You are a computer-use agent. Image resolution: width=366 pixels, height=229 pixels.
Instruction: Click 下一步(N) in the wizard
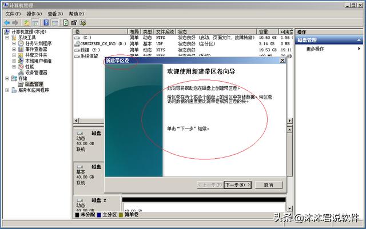coord(238,185)
